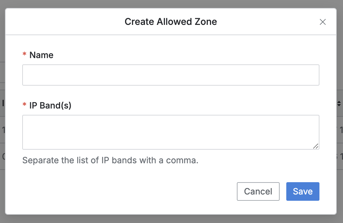343x223 pixels.
Task: Click the empty footer area left of Cancel
Action: (x=126, y=191)
